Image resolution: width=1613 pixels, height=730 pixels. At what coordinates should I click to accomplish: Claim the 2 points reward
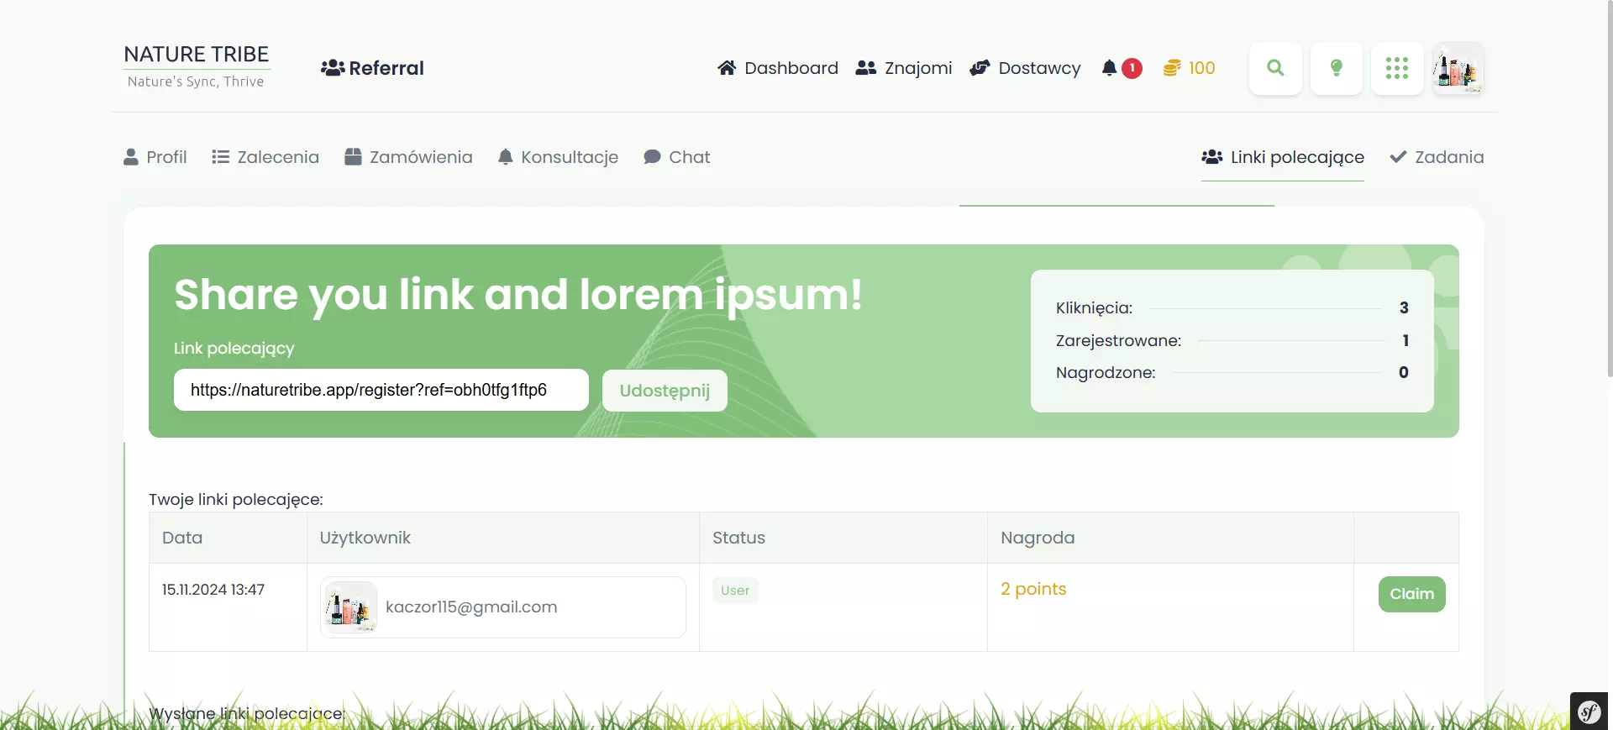pyautogui.click(x=1411, y=594)
